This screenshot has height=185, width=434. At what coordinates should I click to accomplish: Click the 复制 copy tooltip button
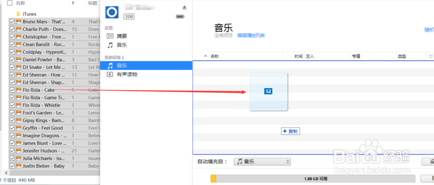coord(290,131)
